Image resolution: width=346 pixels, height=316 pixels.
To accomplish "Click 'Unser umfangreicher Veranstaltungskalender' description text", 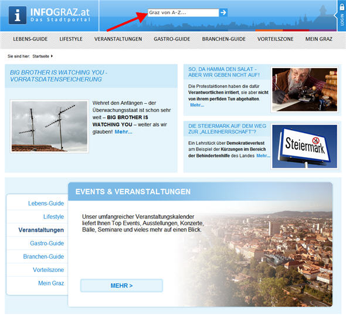I will coord(143,223).
